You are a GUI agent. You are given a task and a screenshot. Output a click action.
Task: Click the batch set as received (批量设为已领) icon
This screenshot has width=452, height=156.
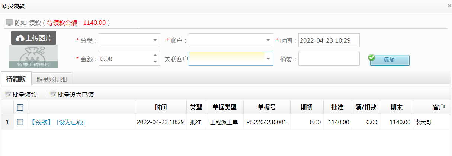tap(53, 94)
